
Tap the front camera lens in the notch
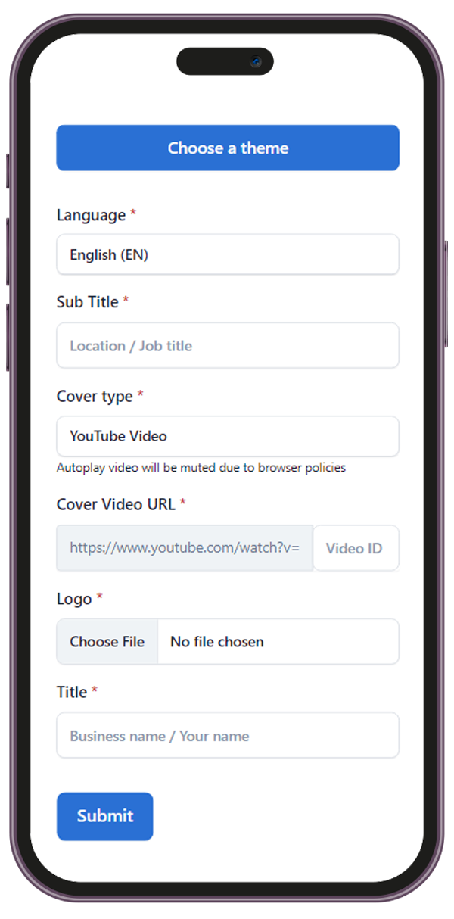point(257,61)
